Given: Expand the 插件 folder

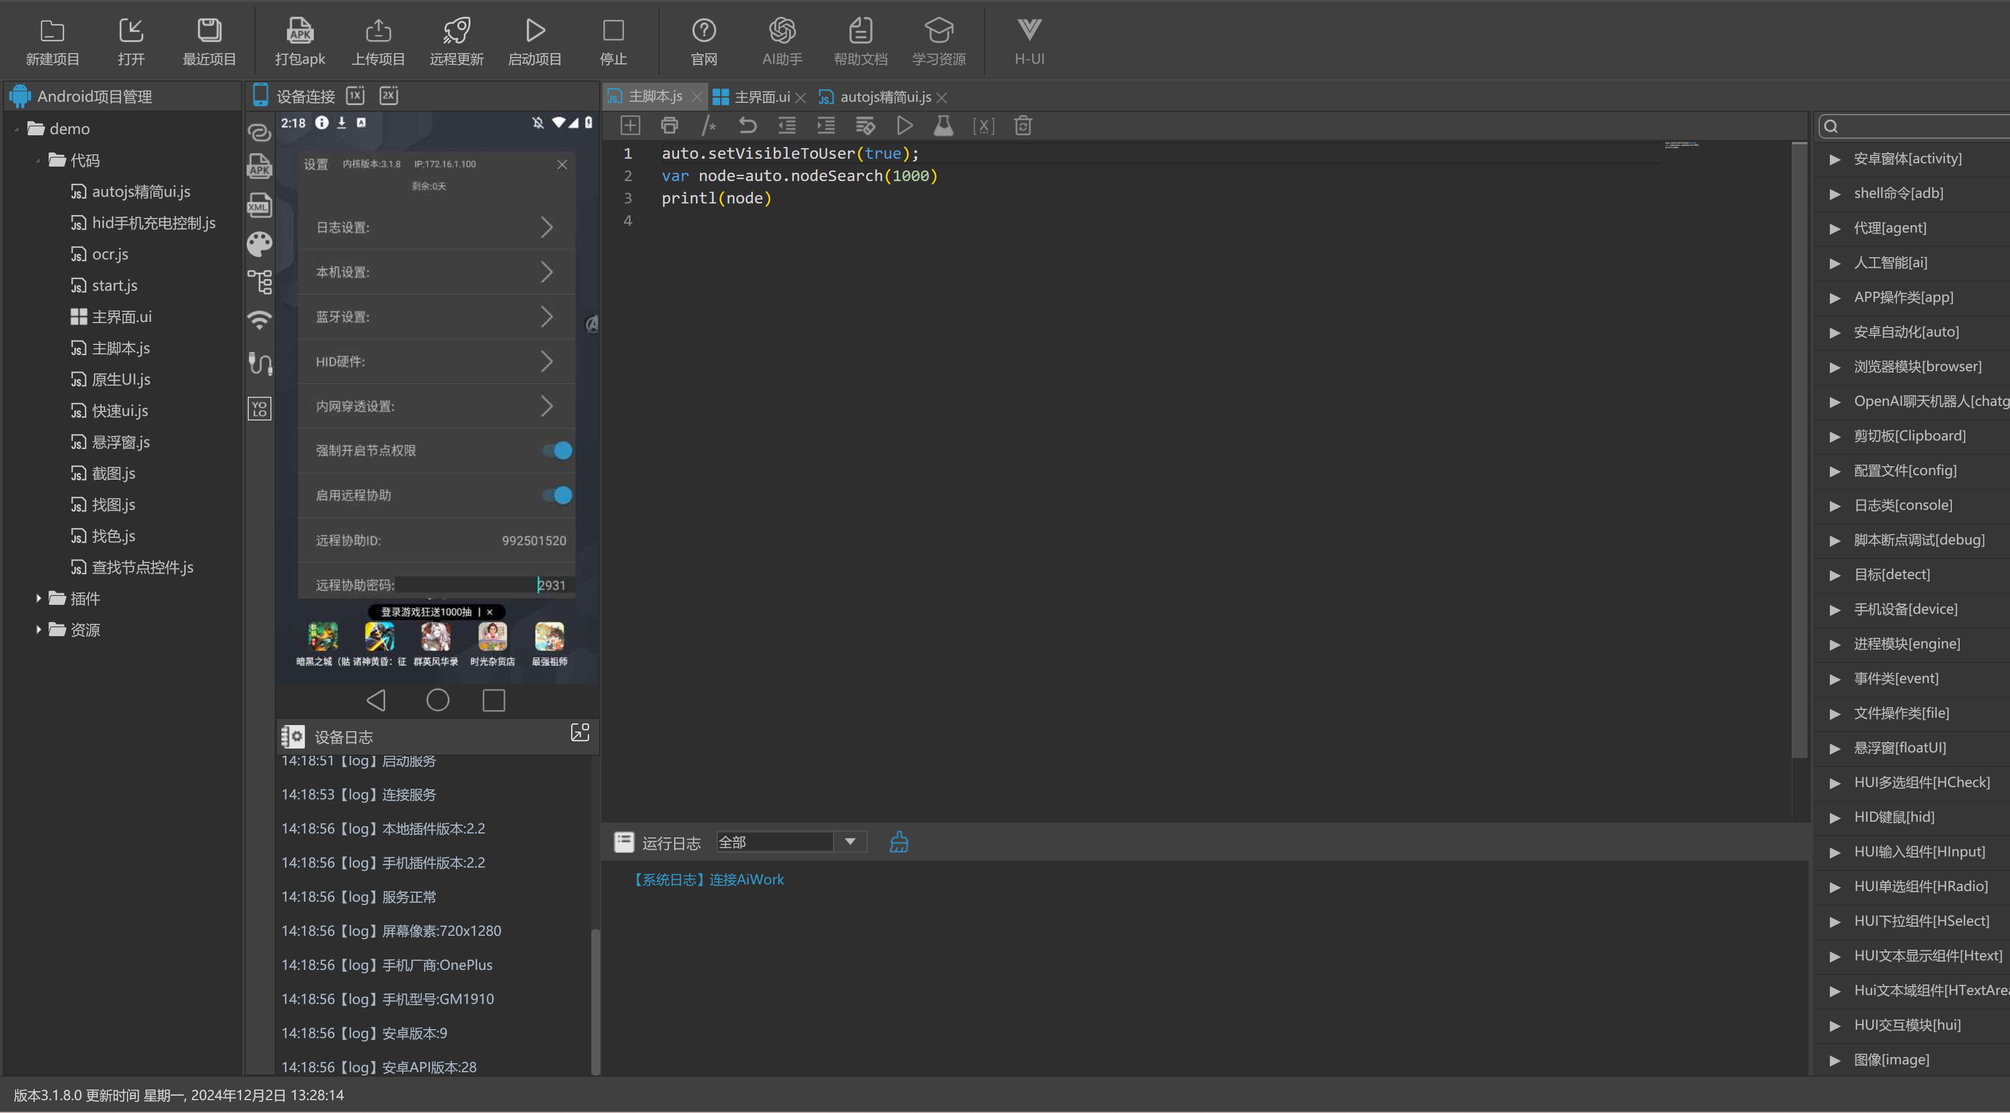Looking at the screenshot, I should click(x=38, y=598).
